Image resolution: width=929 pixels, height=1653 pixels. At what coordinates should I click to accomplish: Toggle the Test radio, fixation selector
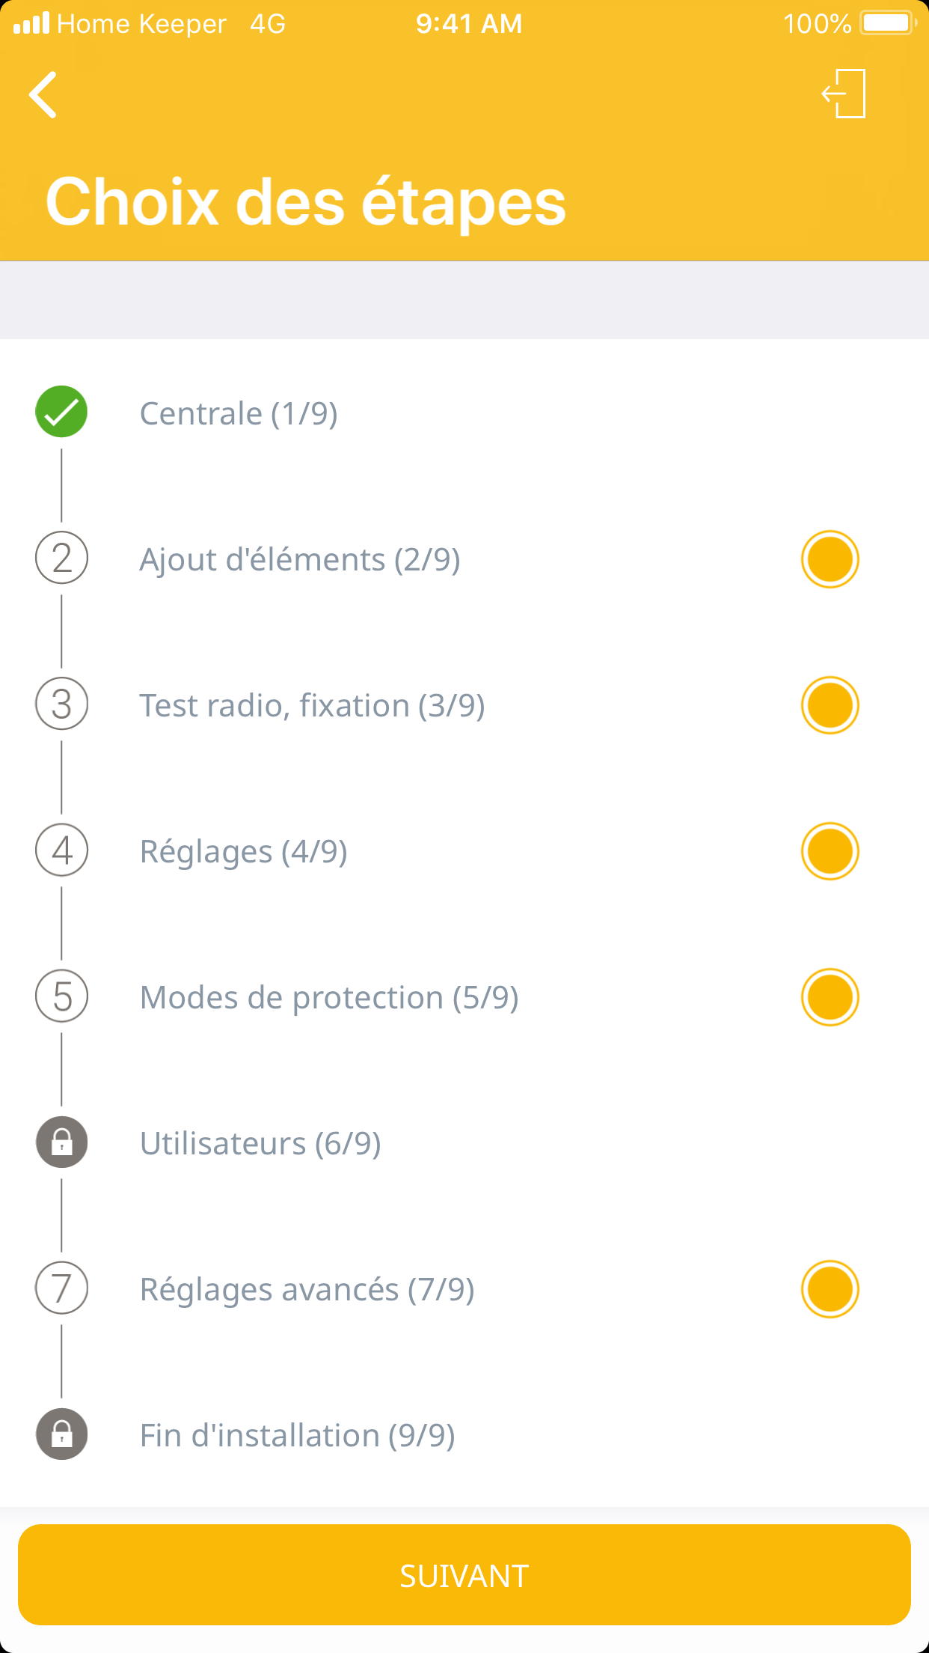830,705
